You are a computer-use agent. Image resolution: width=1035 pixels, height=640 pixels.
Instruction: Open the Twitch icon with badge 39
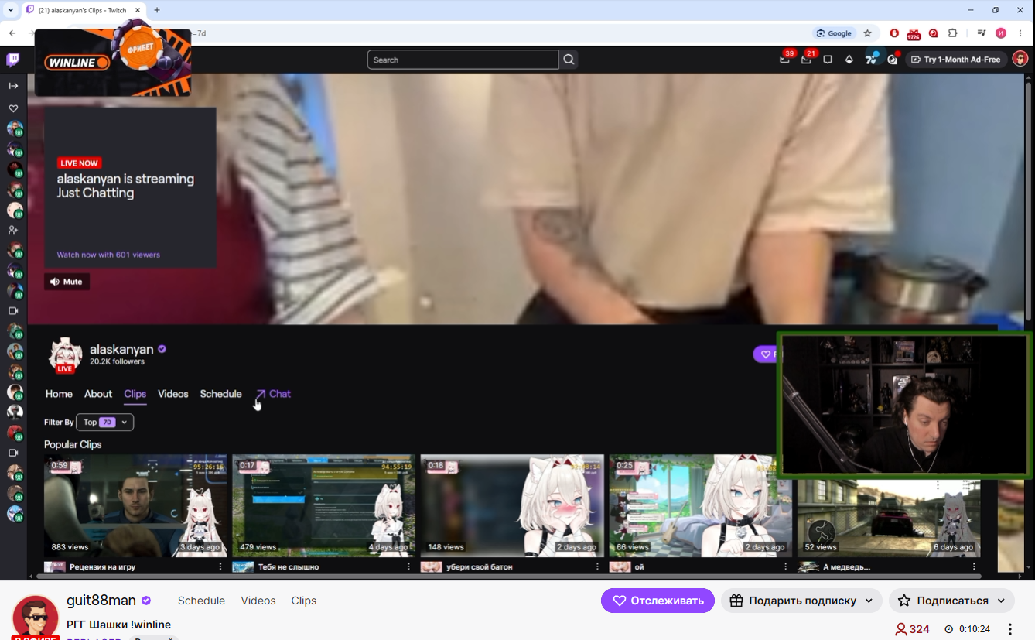coord(785,60)
